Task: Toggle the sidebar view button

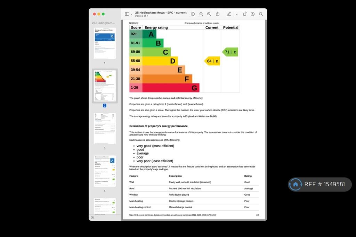Action: [127, 14]
